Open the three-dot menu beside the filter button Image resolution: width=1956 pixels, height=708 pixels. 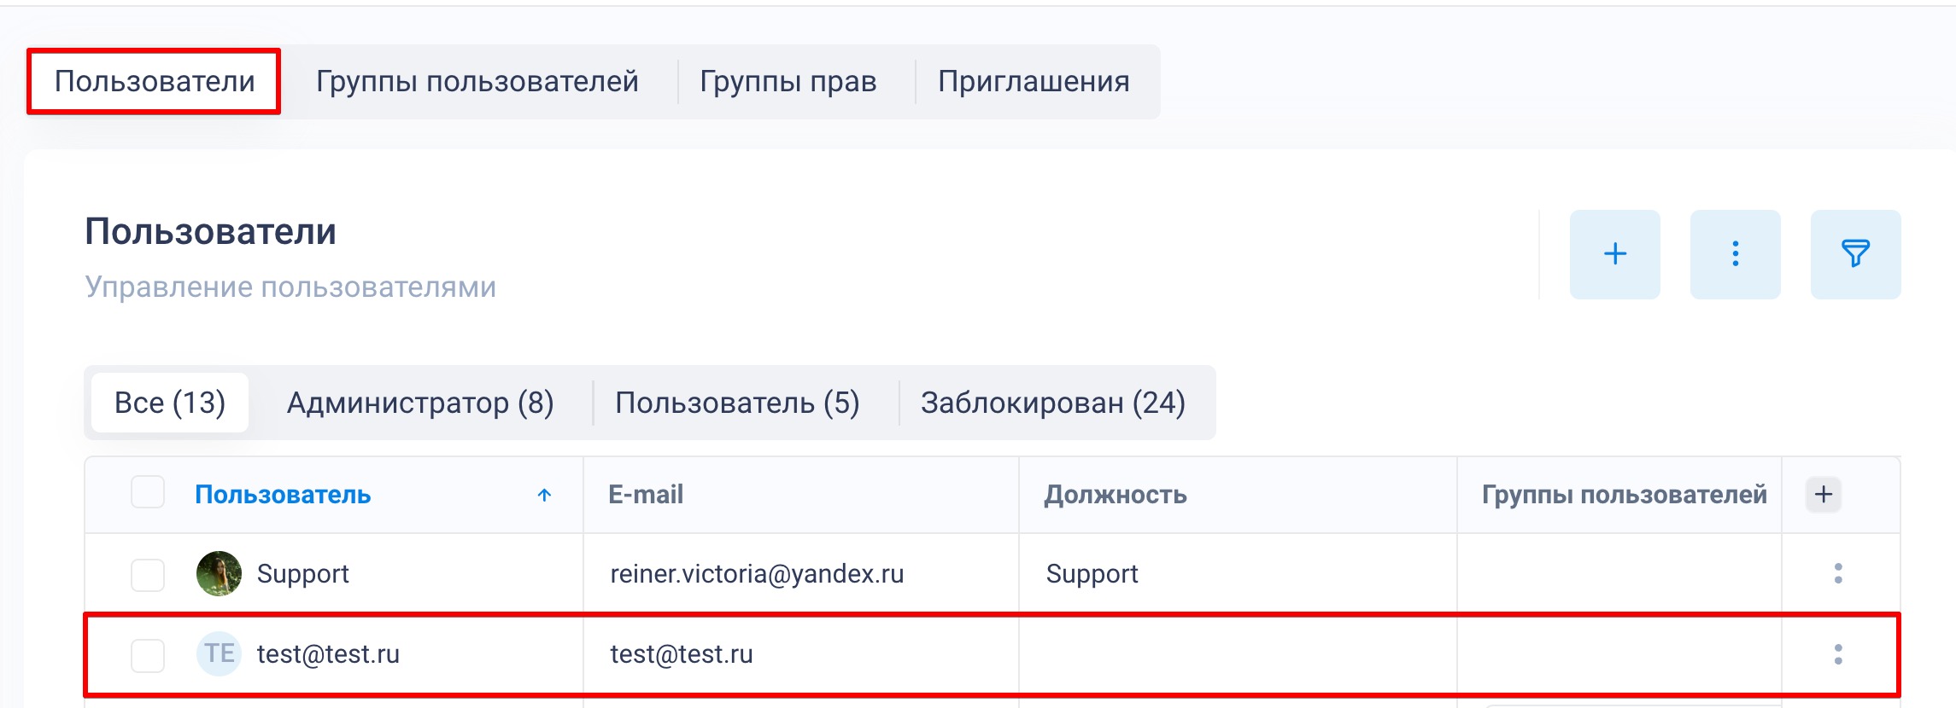[x=1735, y=254]
